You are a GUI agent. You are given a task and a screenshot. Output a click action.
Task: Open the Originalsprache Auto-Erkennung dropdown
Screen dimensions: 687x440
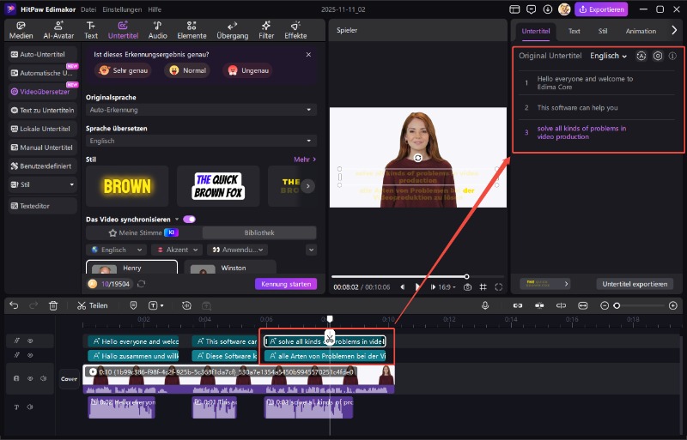pos(201,110)
